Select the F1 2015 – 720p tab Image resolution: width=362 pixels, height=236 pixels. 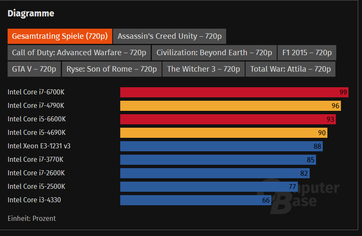(307, 53)
